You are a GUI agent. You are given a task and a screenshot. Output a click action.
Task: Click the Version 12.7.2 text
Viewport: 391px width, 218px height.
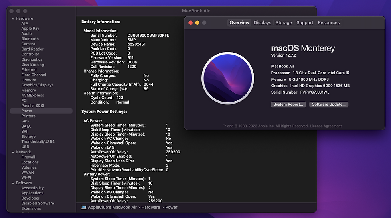pos(284,55)
